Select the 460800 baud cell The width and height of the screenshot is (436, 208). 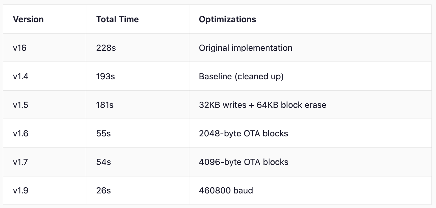tap(226, 190)
